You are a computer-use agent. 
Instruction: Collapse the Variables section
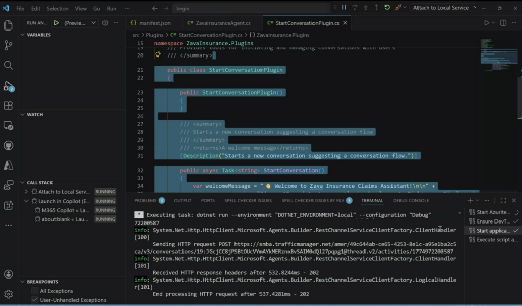(x=23, y=35)
